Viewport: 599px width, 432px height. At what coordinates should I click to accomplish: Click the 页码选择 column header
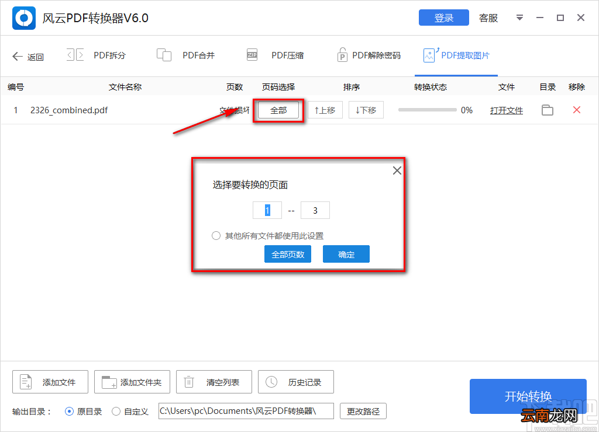[278, 87]
